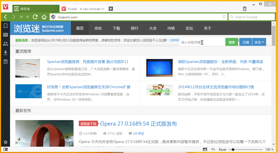Open Opera 27.0.1689.54 正式版发布 headline
The height and width of the screenshot is (153, 278).
click(138, 124)
